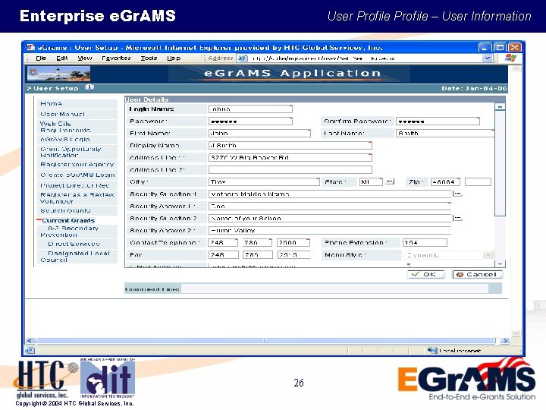Click the Last Name field

click(x=445, y=133)
